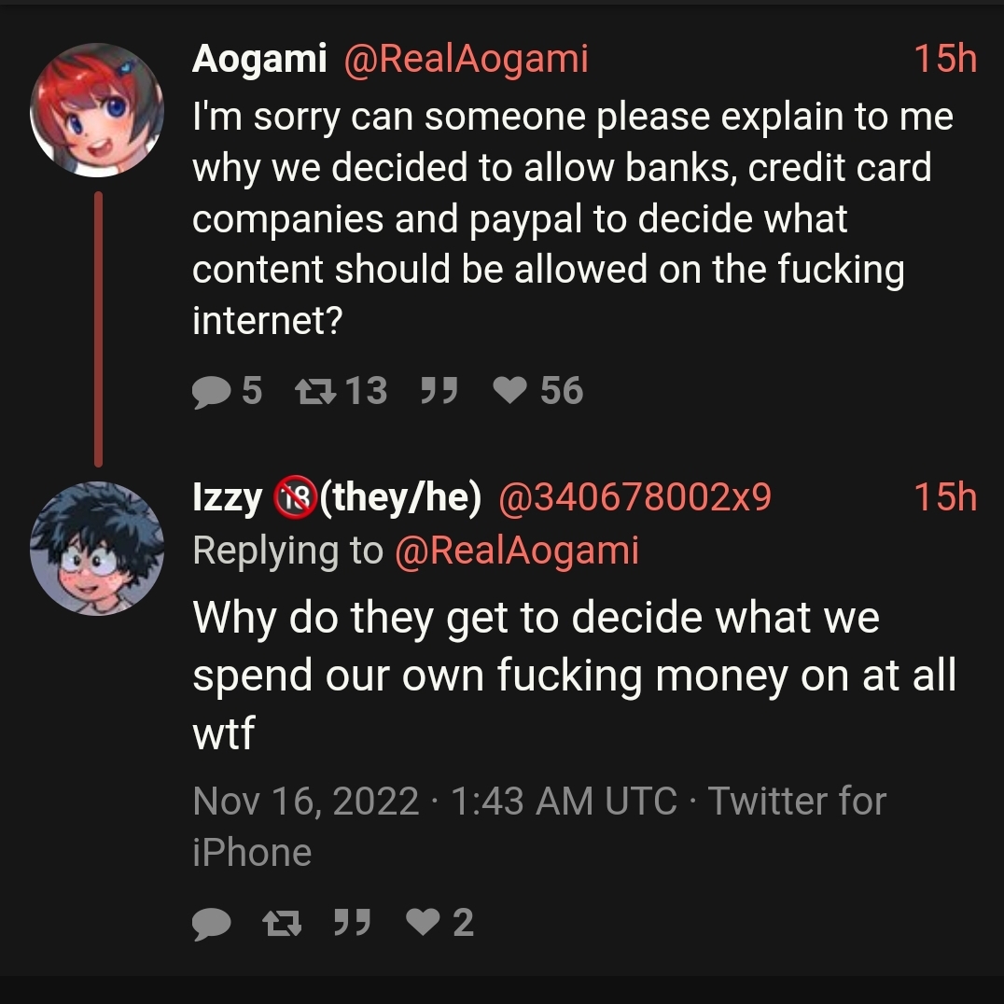Screen dimensions: 1004x1004
Task: Click the quote icon under Izzy's reply
Action: tap(353, 922)
